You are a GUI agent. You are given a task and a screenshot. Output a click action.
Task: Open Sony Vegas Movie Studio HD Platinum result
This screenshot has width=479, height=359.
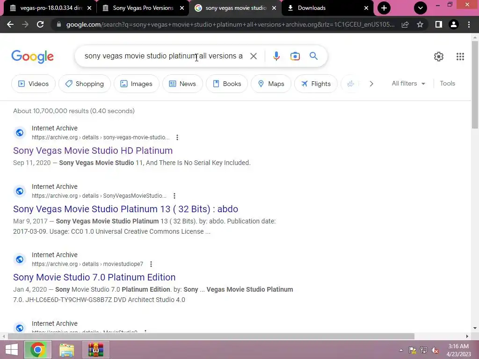pos(93,151)
